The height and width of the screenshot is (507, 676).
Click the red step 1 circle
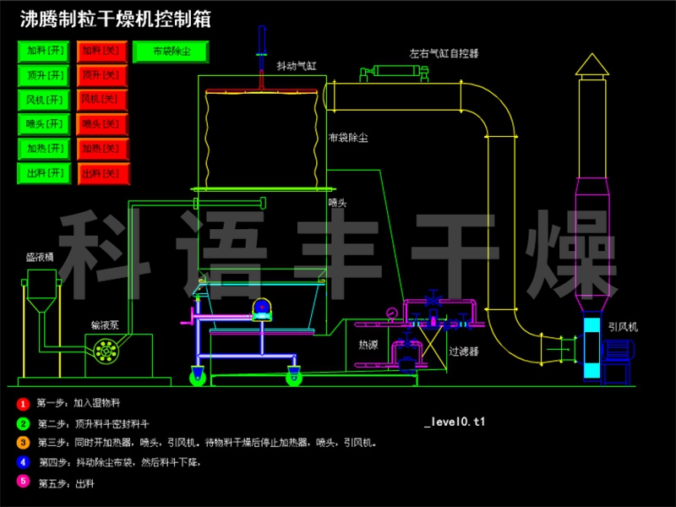(23, 404)
